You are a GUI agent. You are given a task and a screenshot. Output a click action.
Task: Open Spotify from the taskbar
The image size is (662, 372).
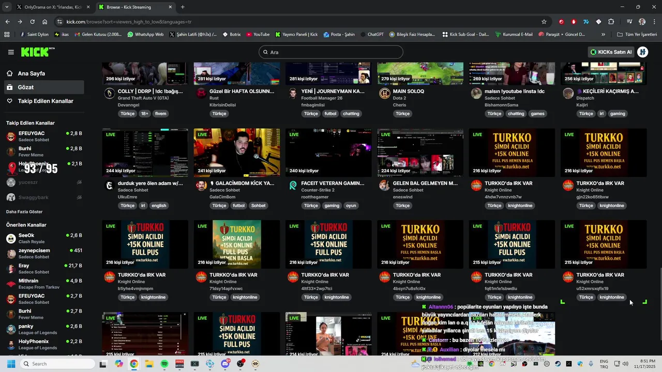[164, 364]
